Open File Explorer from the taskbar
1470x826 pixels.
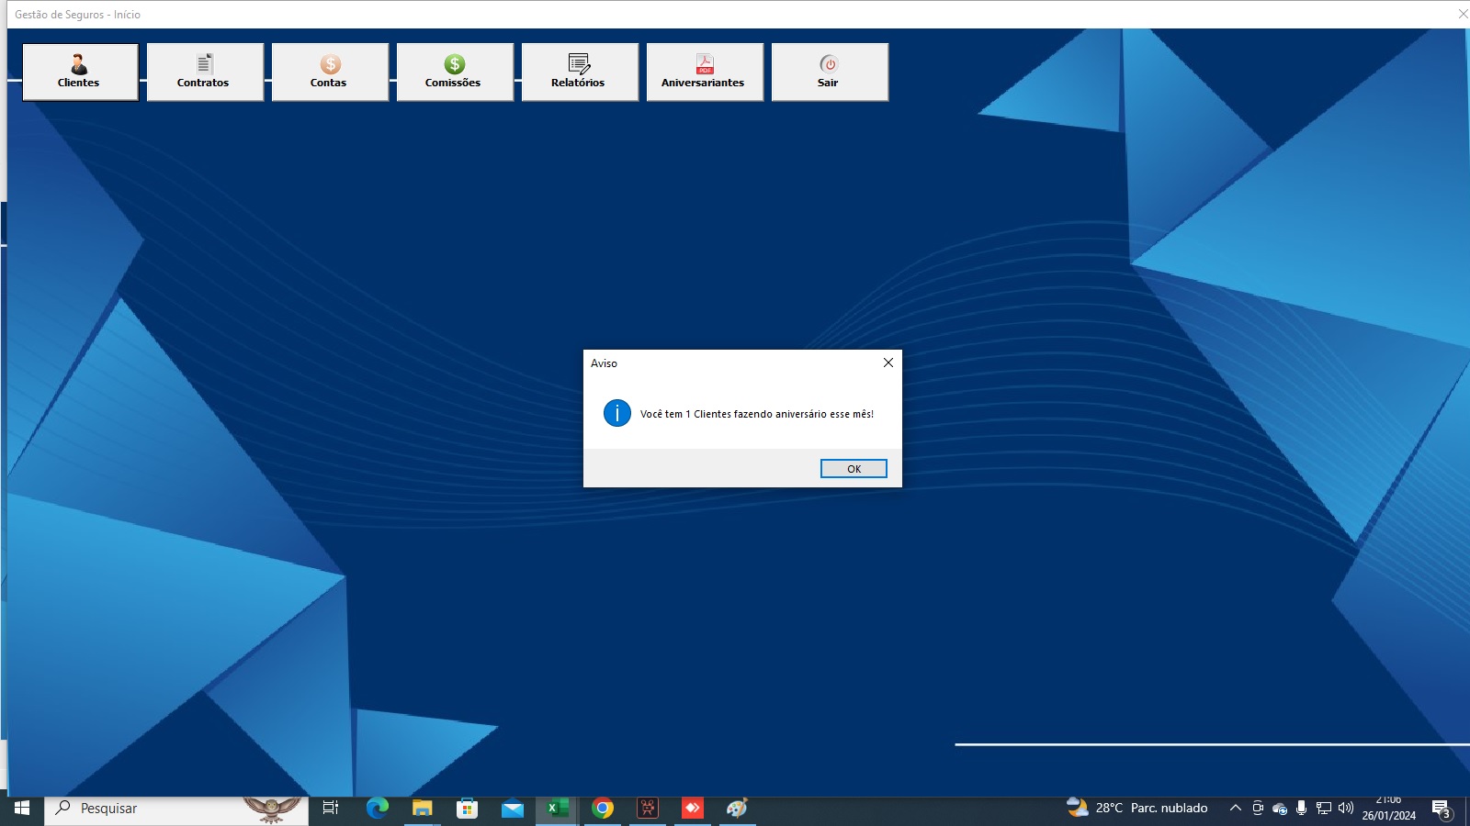tap(422, 808)
